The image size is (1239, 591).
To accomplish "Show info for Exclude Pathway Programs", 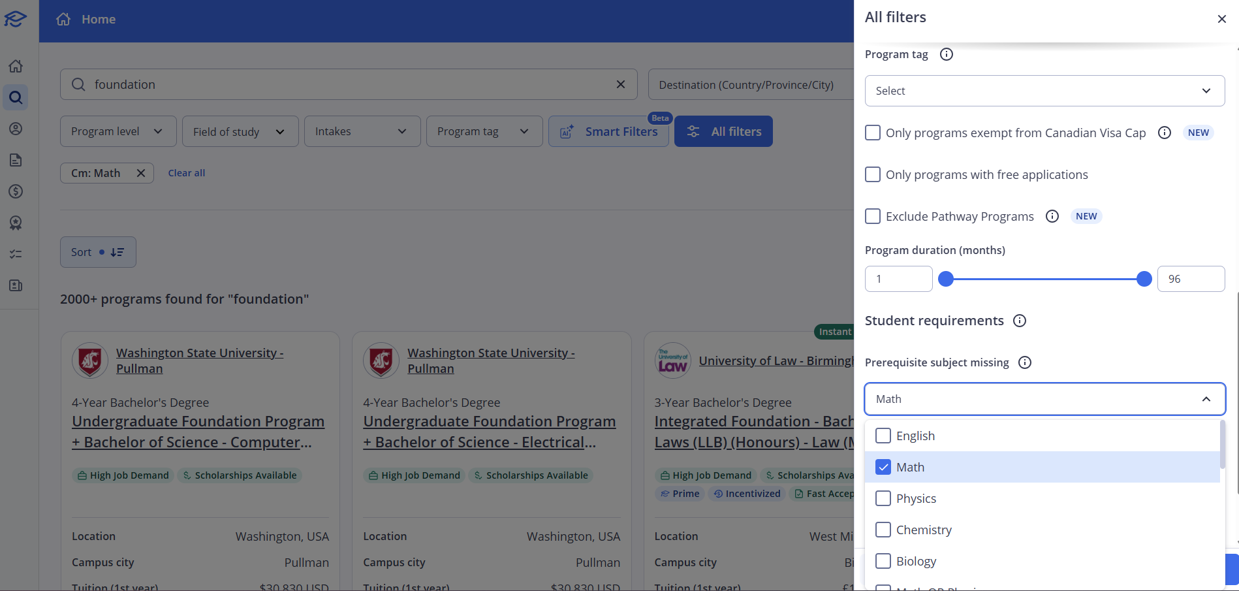I will tap(1052, 216).
